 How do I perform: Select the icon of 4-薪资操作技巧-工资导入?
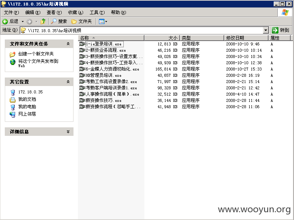coord(82,63)
